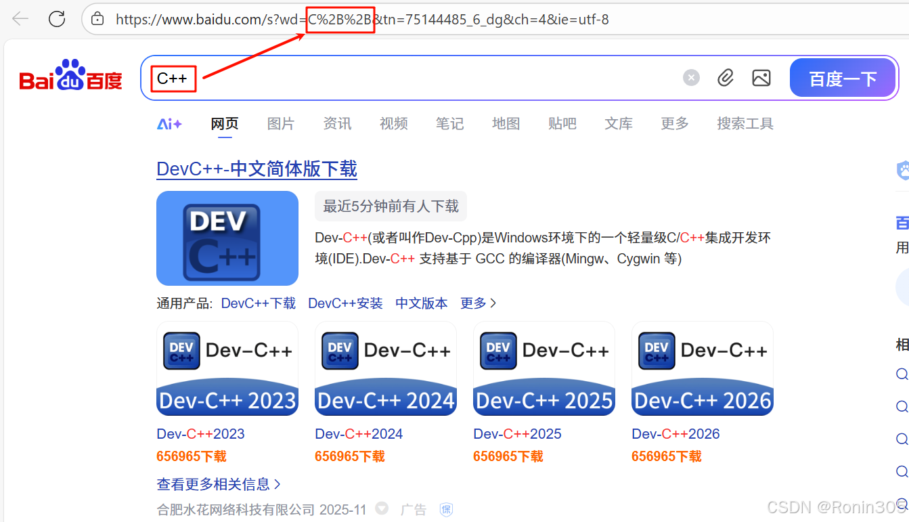Click the 广告 ad label

[x=414, y=510]
